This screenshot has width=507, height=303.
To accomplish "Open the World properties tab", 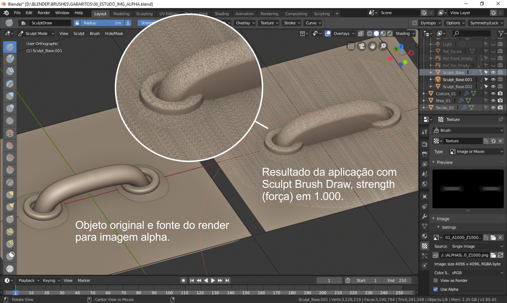I will [x=425, y=184].
